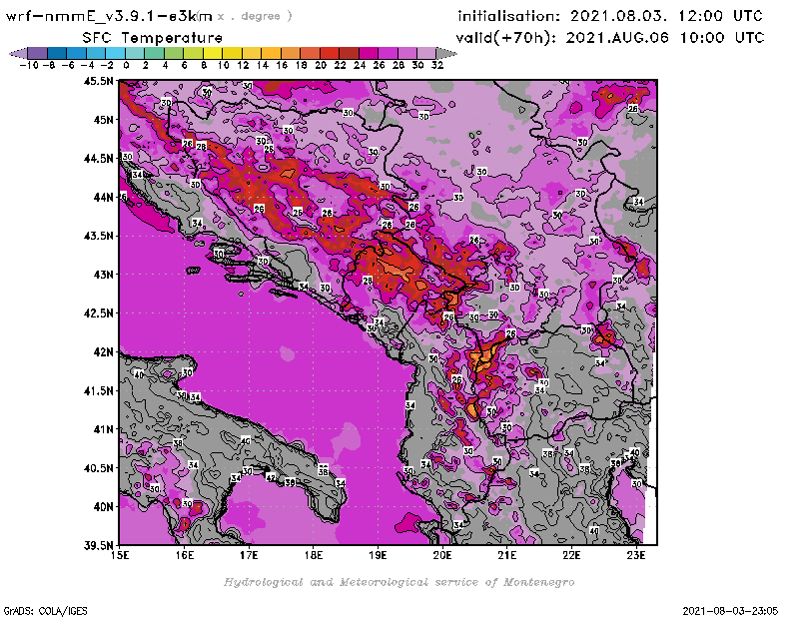Click the dark blue -8 to -6 legend swatch
Screen dimensions: 799x617
point(57,53)
